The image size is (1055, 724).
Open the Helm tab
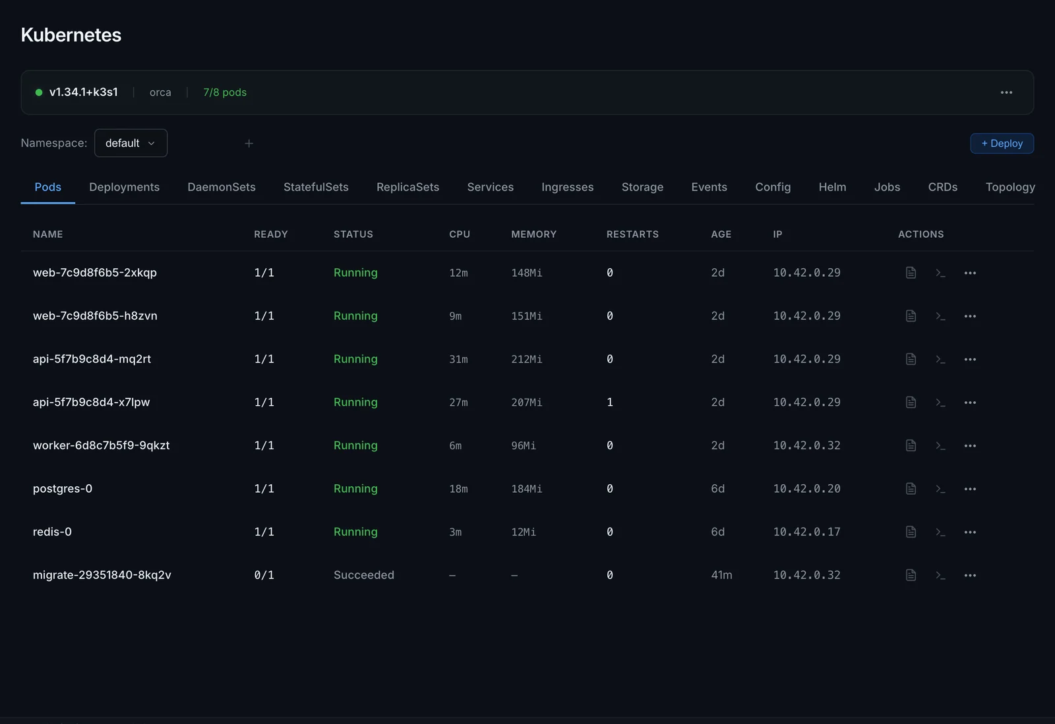[832, 187]
